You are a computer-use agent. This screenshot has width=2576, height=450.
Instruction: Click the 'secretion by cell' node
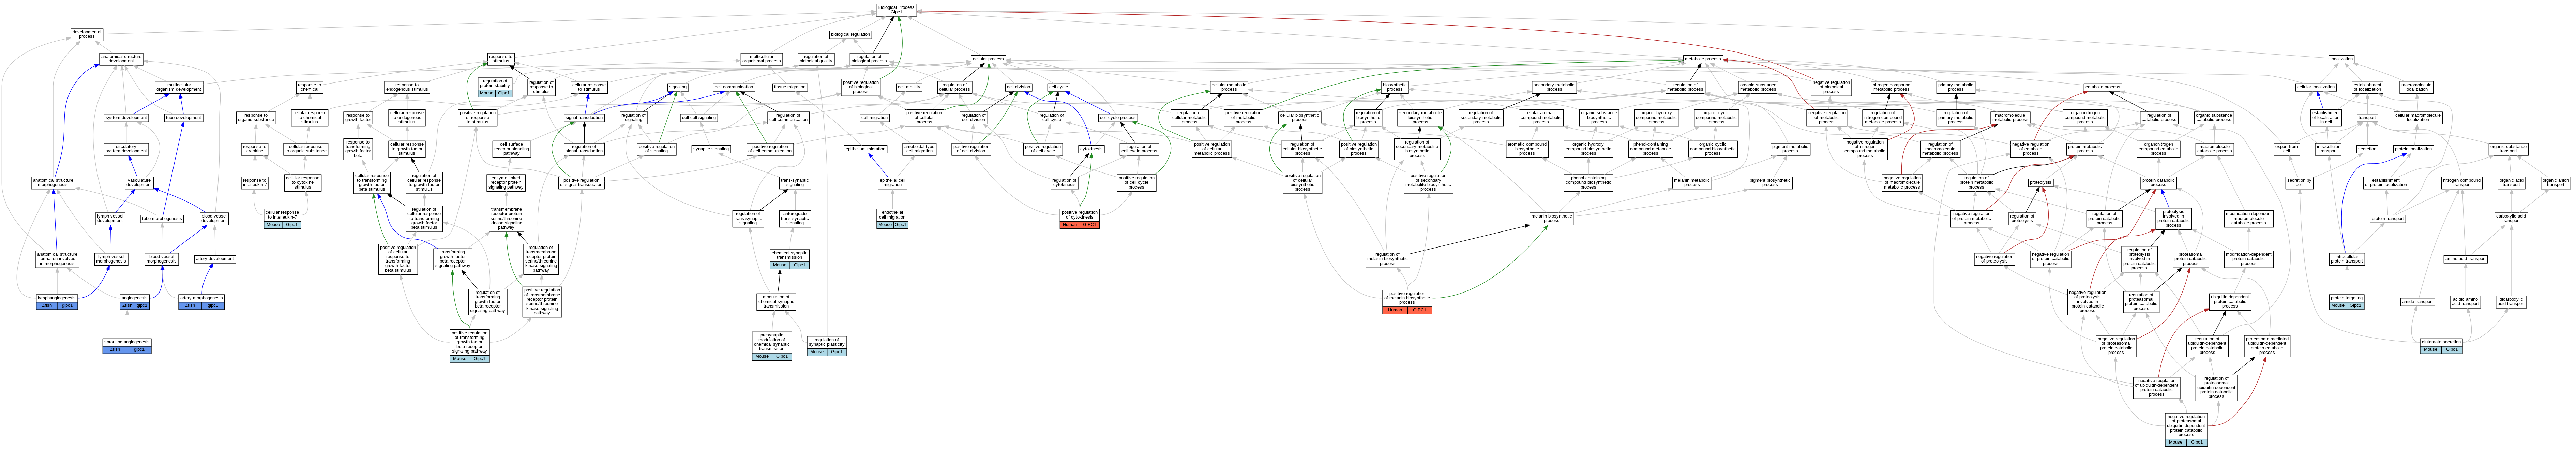2299,183
